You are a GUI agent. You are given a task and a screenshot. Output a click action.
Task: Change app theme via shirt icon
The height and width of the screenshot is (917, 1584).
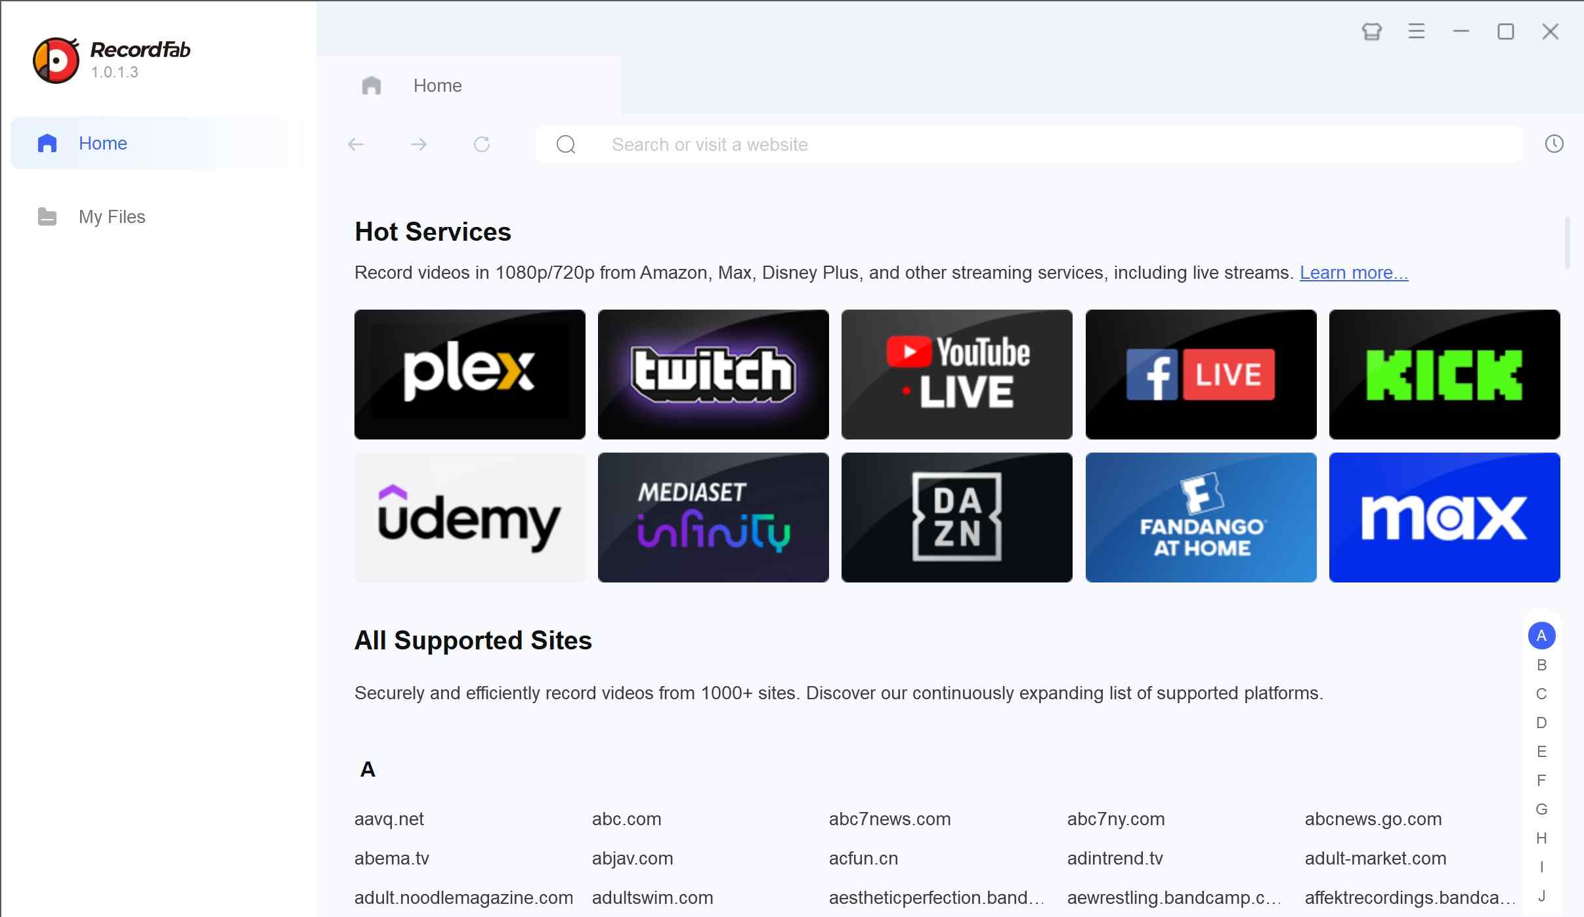click(x=1372, y=31)
